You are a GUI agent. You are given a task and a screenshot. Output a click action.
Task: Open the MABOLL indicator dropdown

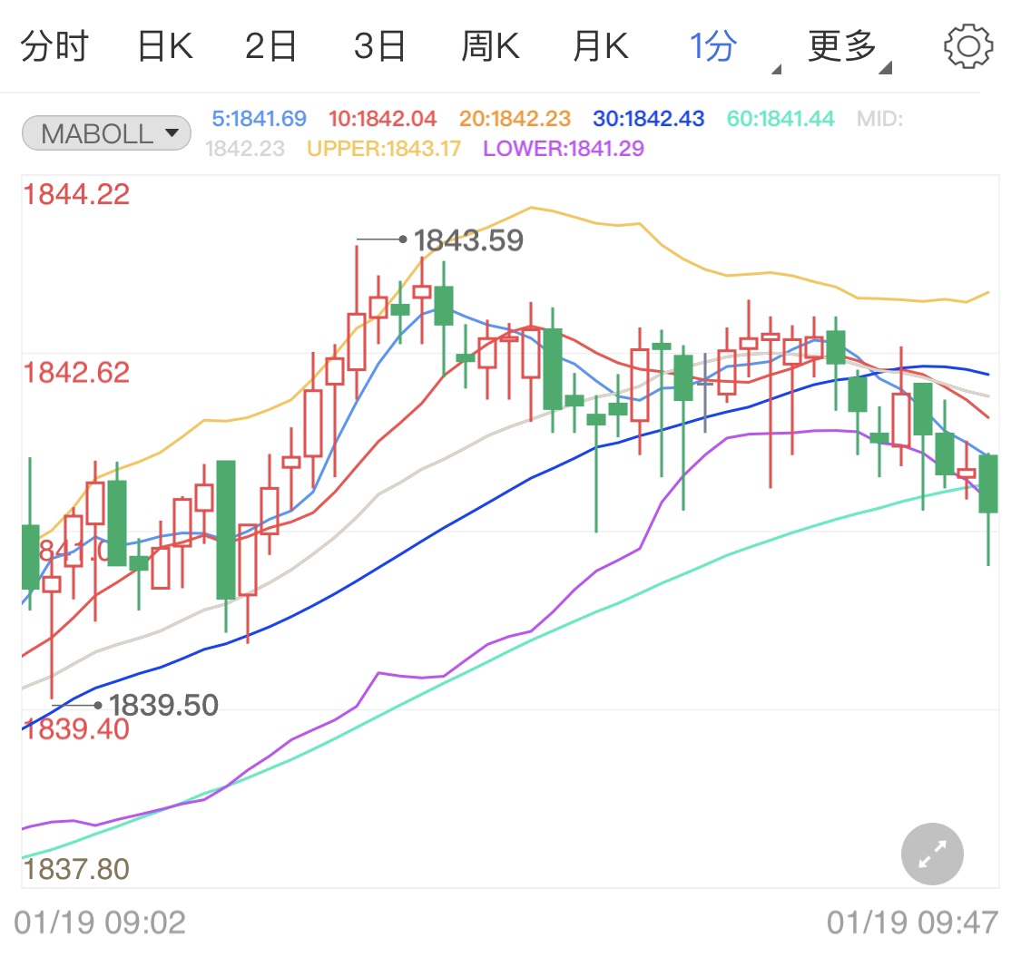[x=172, y=132]
